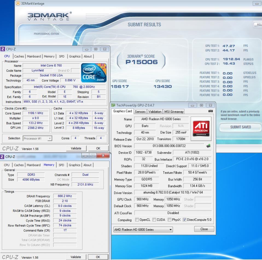This screenshot has height=260, width=262.
Task: Open the AMD Radeon HD 6800 Series dropdown
Action: point(143,230)
